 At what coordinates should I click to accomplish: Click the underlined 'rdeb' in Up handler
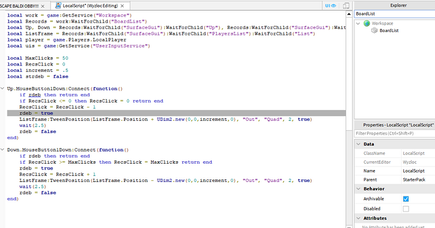pyautogui.click(x=35, y=94)
